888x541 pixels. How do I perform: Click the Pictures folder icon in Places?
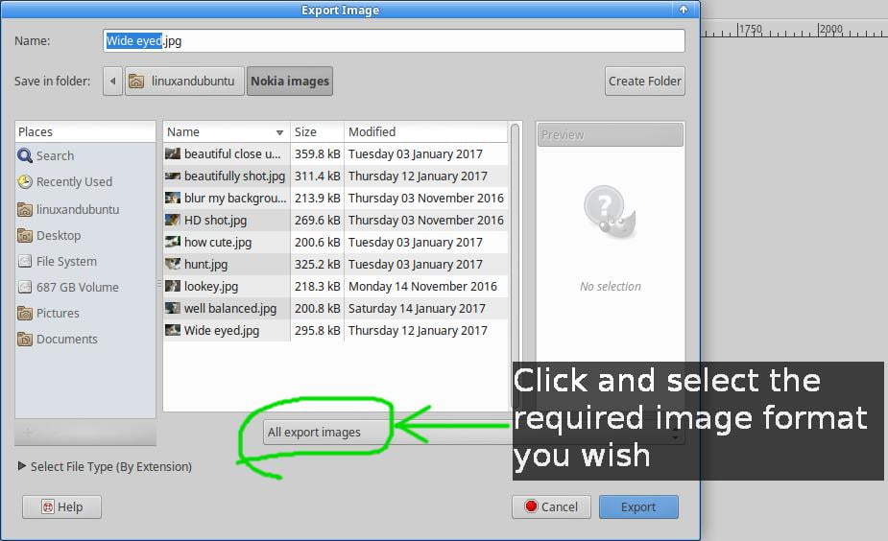[25, 313]
